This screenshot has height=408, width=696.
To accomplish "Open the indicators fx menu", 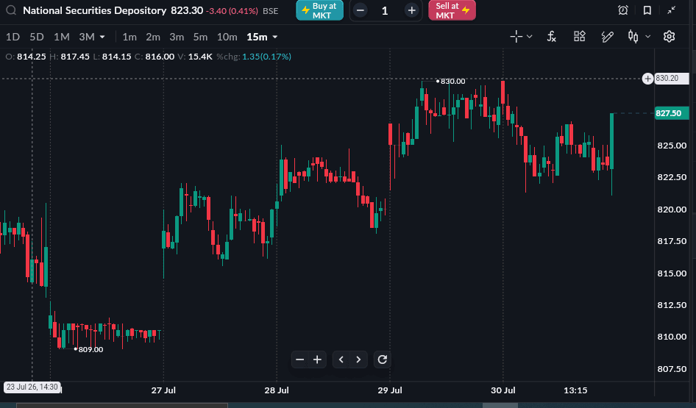I will [x=551, y=37].
